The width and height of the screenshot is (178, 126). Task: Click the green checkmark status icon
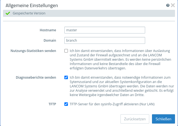pyautogui.click(x=8, y=13)
